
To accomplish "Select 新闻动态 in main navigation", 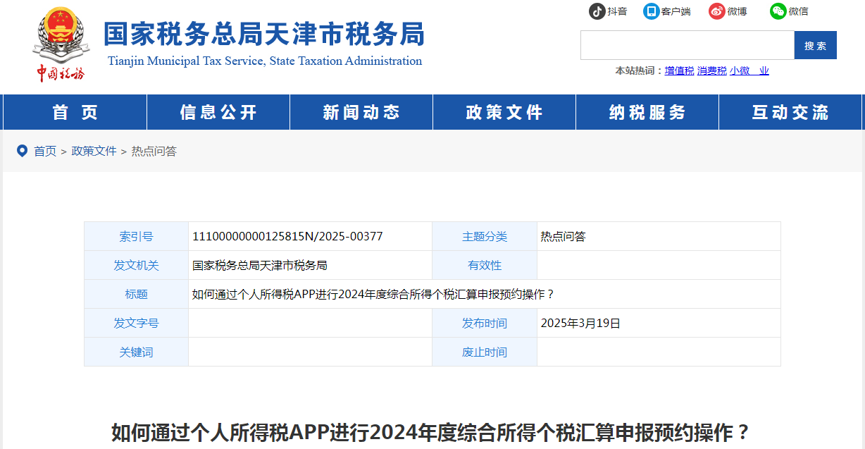I will pyautogui.click(x=361, y=112).
